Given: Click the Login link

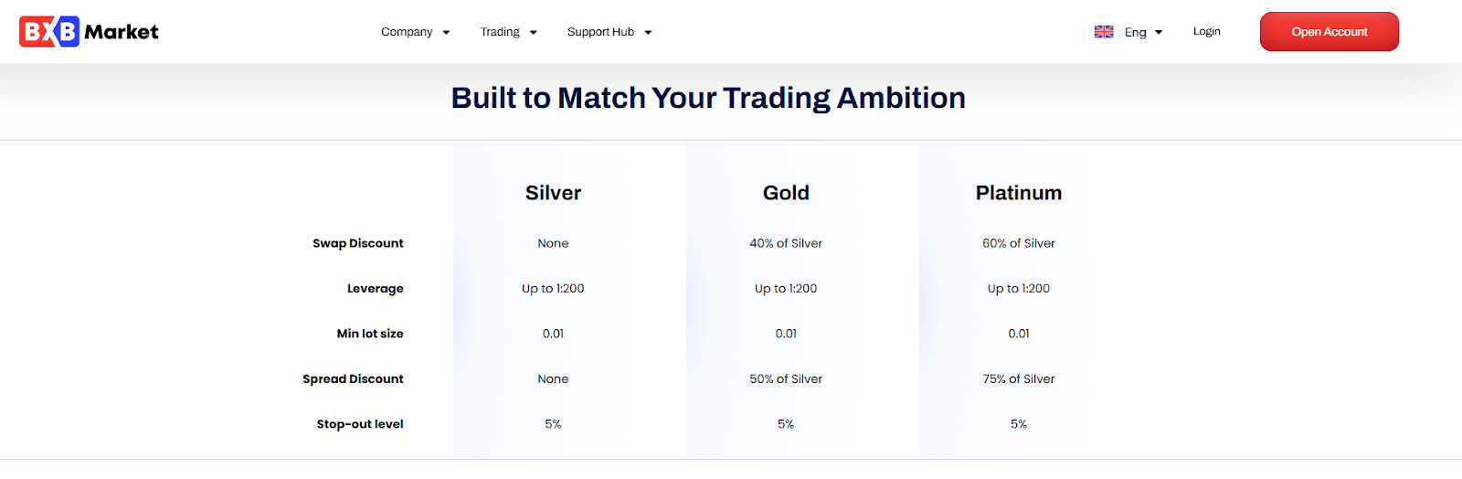Looking at the screenshot, I should pyautogui.click(x=1206, y=31).
